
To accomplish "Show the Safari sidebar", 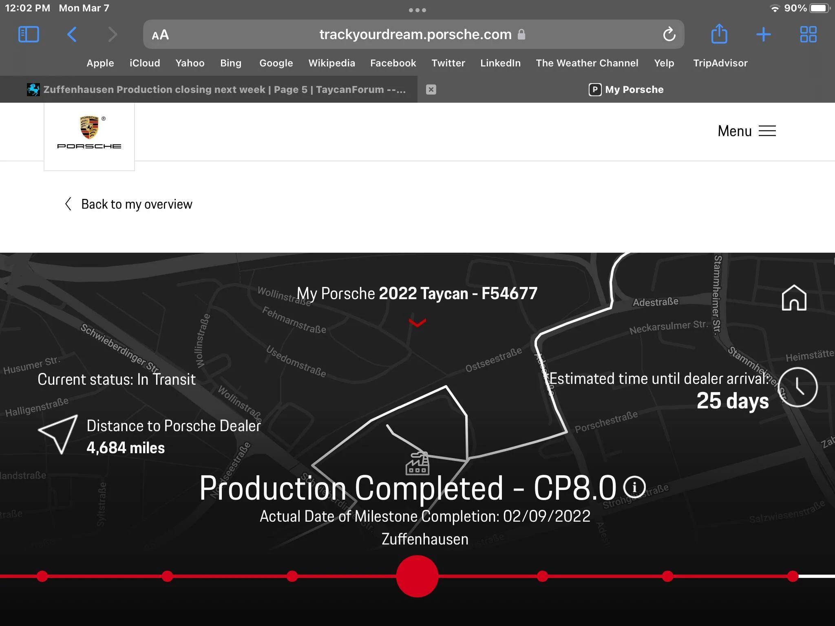I will tap(29, 35).
